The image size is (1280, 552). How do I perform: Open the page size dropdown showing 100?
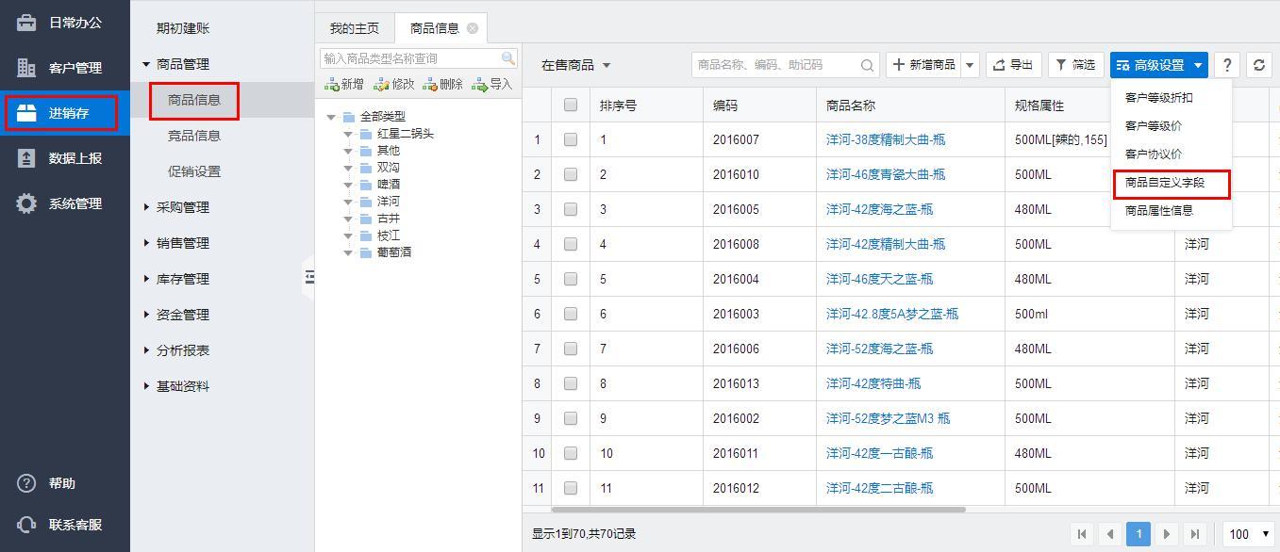[x=1249, y=534]
